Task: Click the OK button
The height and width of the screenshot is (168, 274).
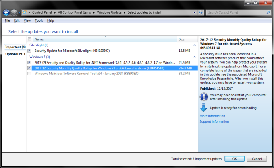Action: click(x=235, y=159)
